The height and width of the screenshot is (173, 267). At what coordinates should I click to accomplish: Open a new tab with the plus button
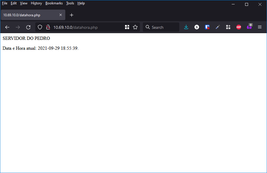point(71,15)
